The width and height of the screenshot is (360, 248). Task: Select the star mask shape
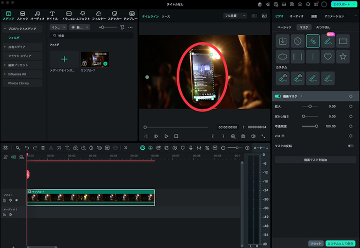pyautogui.click(x=343, y=57)
